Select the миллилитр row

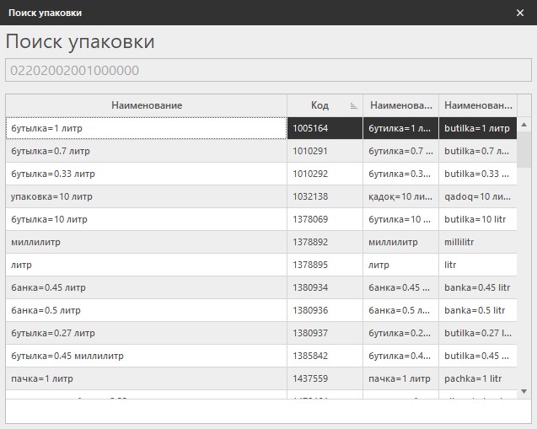[x=147, y=243]
